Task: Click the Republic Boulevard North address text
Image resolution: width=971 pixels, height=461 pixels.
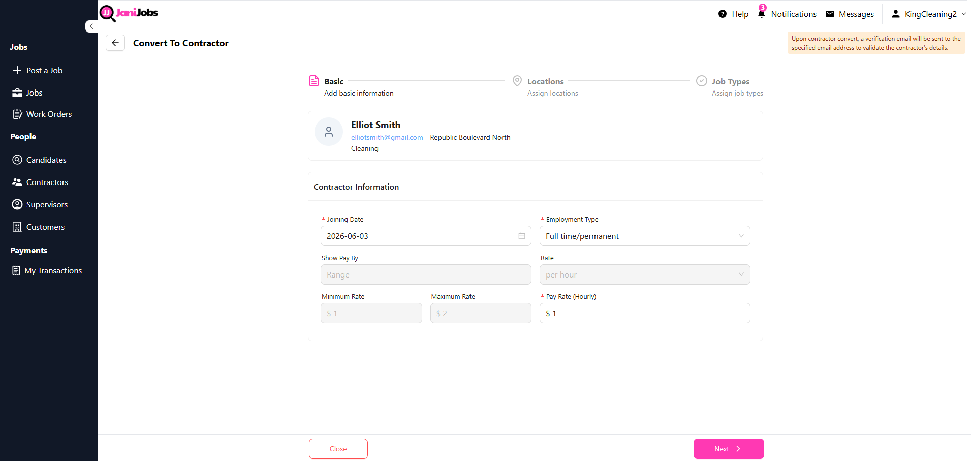Action: click(x=470, y=137)
